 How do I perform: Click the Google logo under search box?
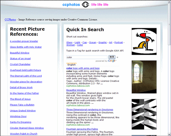(112, 61)
